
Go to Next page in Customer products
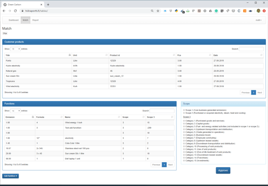[260, 93]
